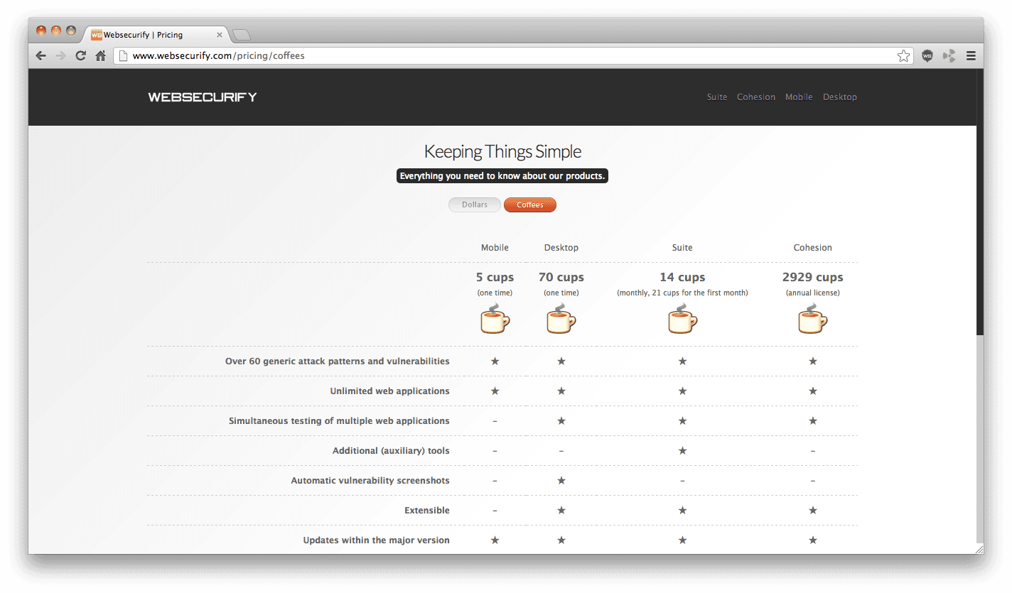Screen dimensions: 1012x593
Task: Click the "14 cups" price
Action: pyautogui.click(x=682, y=278)
